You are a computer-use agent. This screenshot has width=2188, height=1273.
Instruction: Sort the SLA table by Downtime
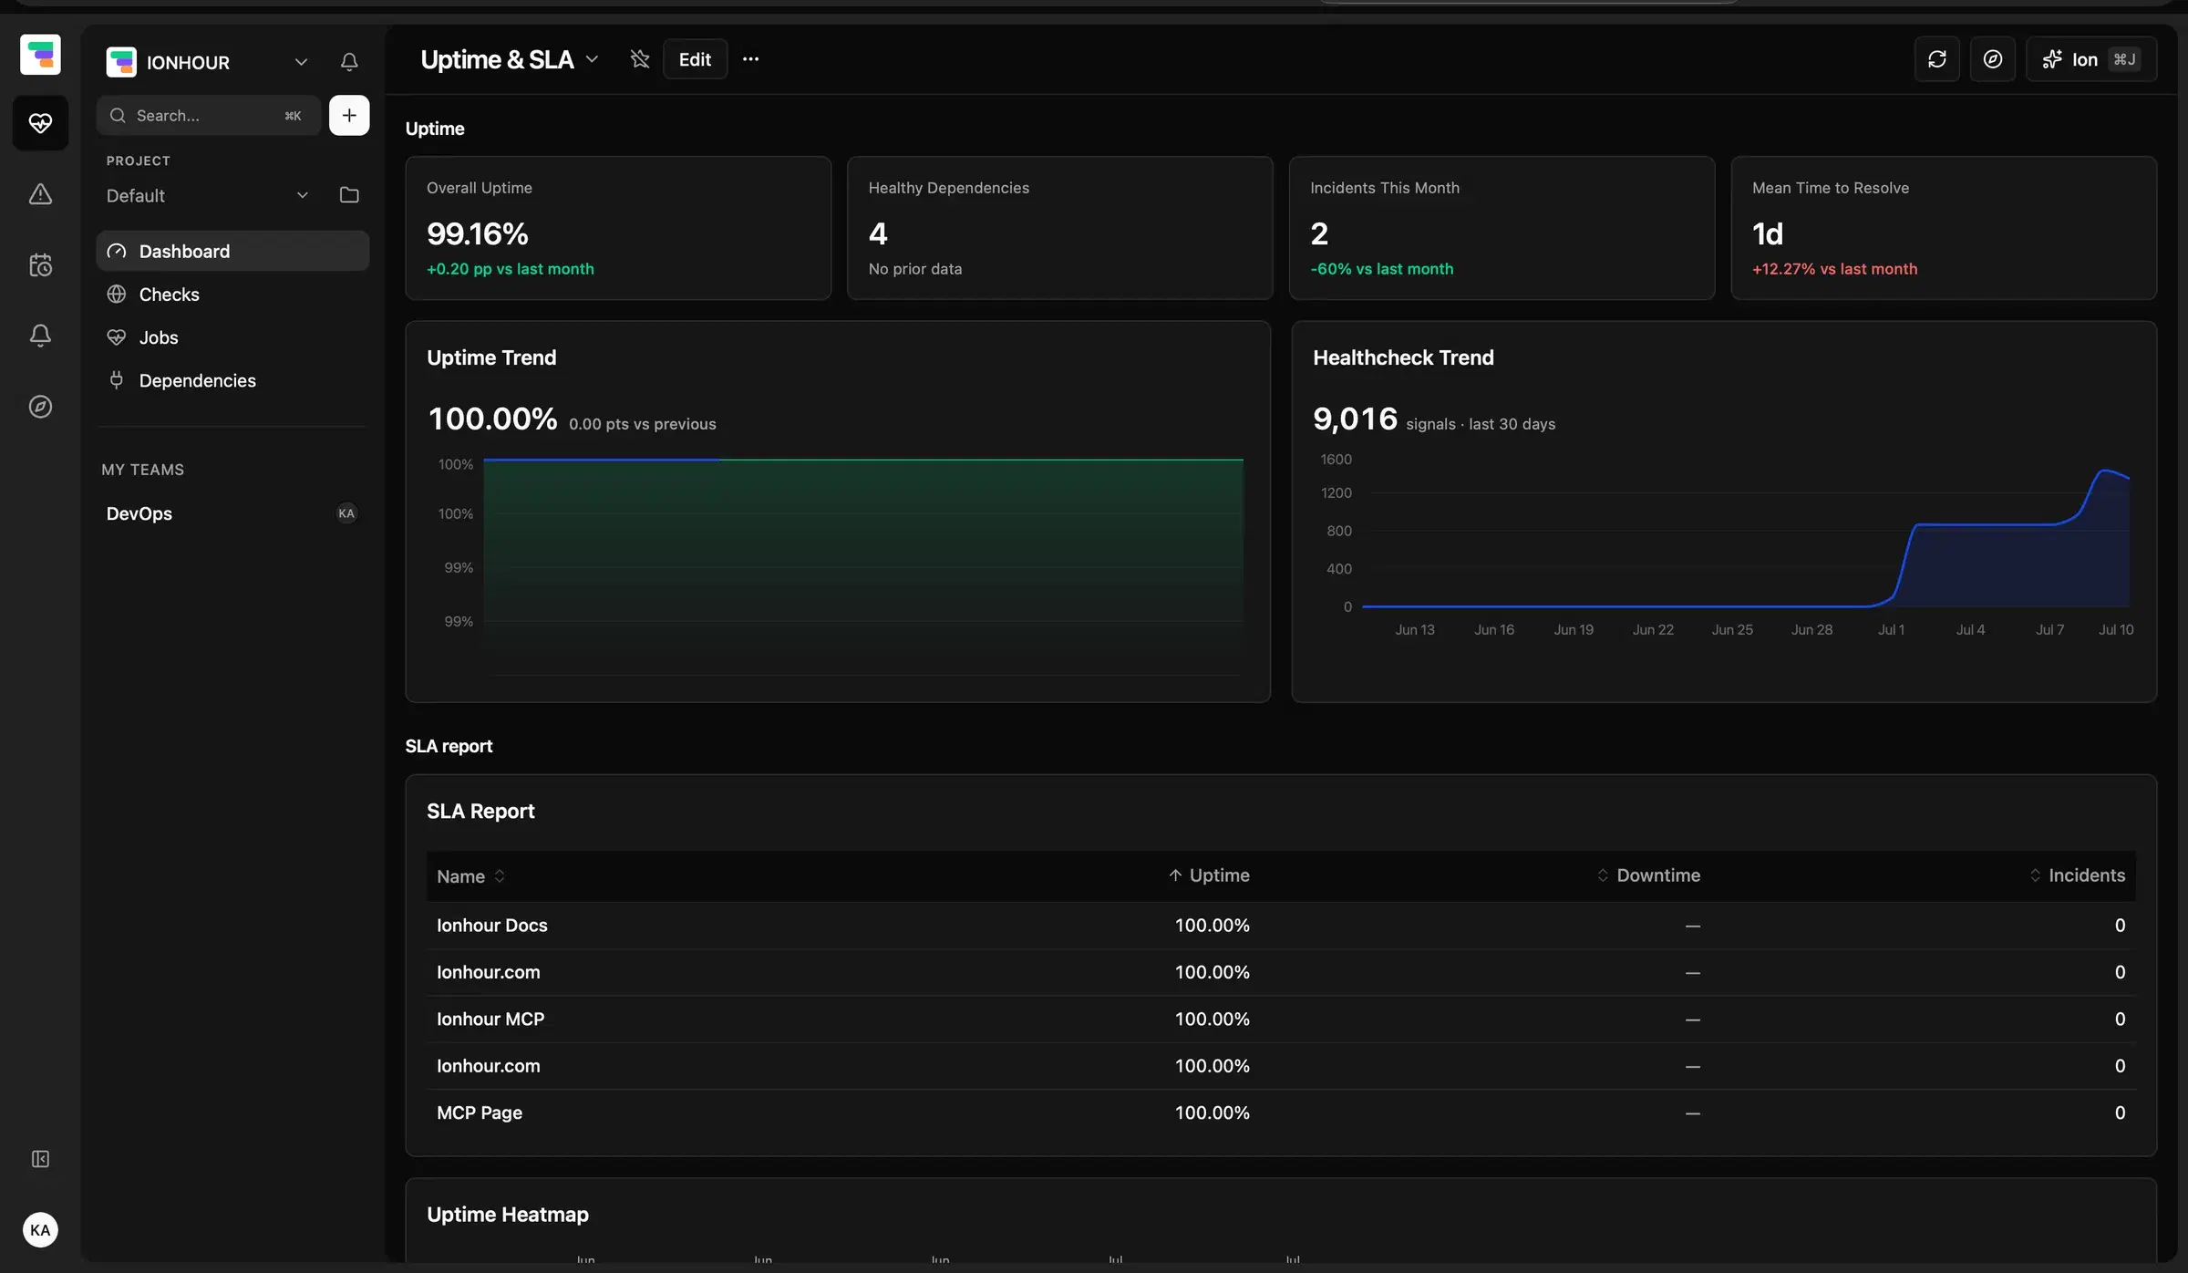(1648, 875)
